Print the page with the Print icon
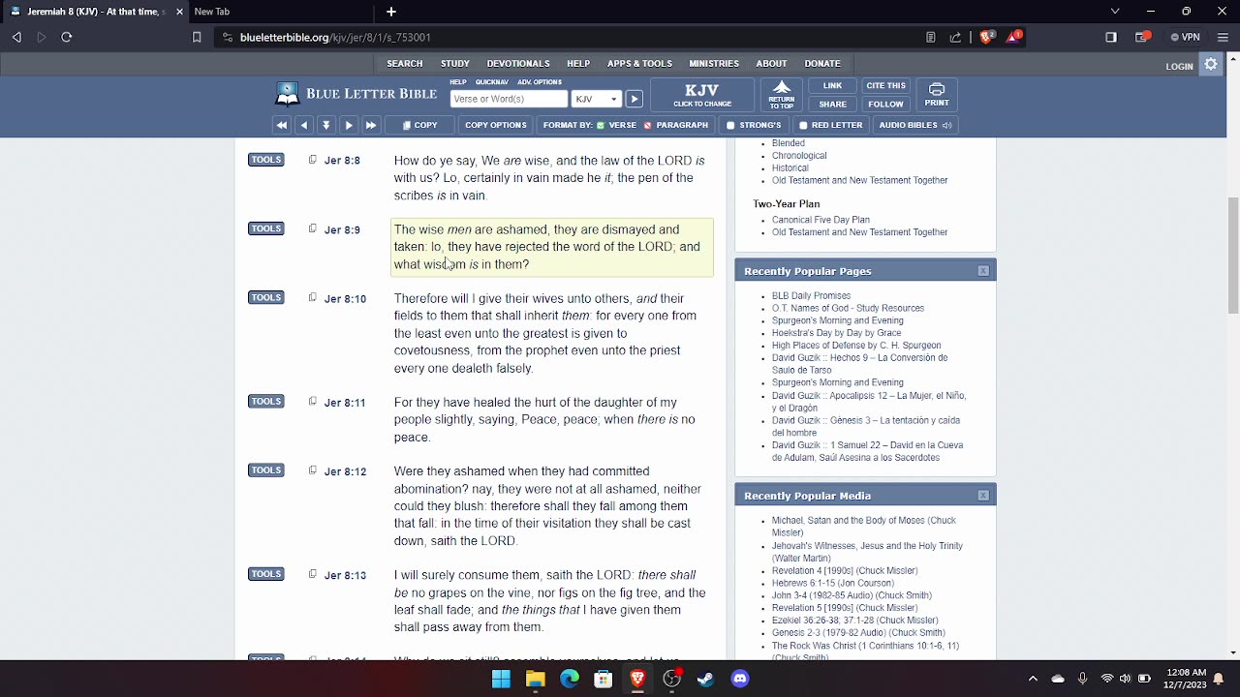The image size is (1240, 697). coord(937,95)
